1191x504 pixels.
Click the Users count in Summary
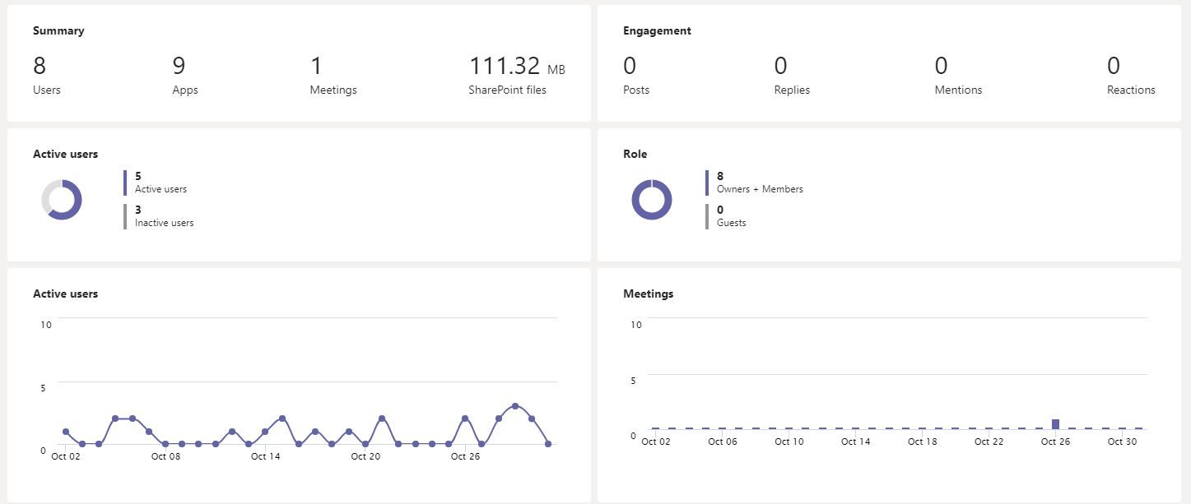point(40,67)
